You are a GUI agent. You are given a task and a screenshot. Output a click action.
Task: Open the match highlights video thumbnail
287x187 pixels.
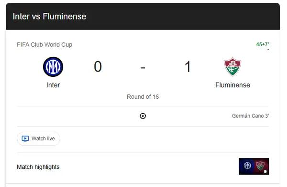254,166
